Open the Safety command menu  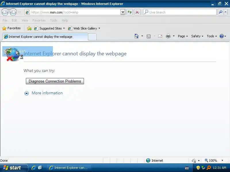pos(197,36)
